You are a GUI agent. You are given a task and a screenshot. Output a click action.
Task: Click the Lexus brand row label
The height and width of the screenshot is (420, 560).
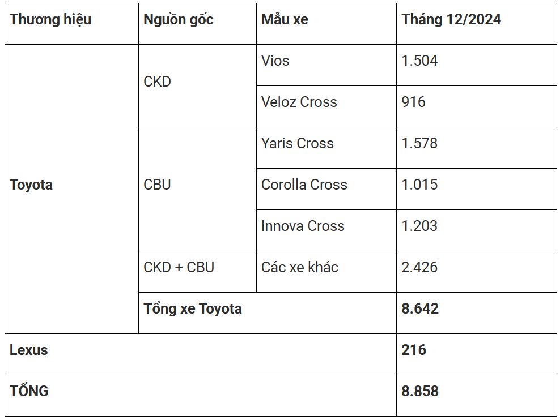(29, 350)
